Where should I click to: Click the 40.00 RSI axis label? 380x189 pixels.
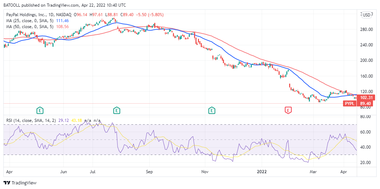tap(366, 147)
